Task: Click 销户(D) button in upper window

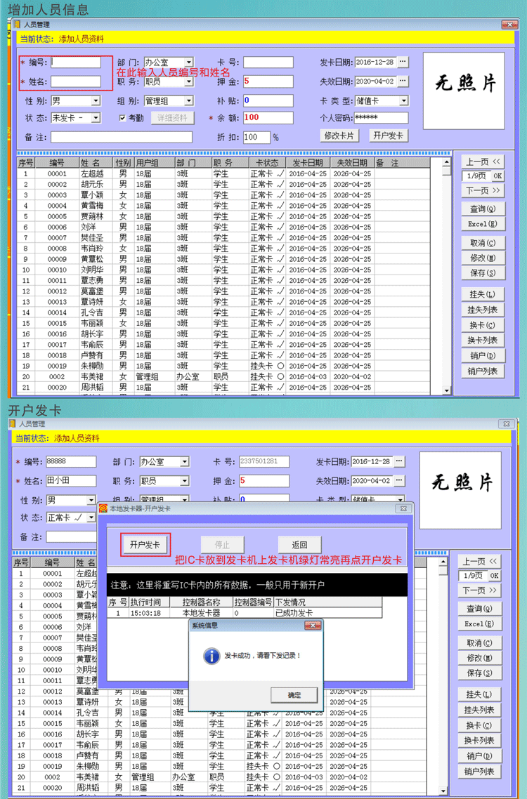Action: (483, 356)
